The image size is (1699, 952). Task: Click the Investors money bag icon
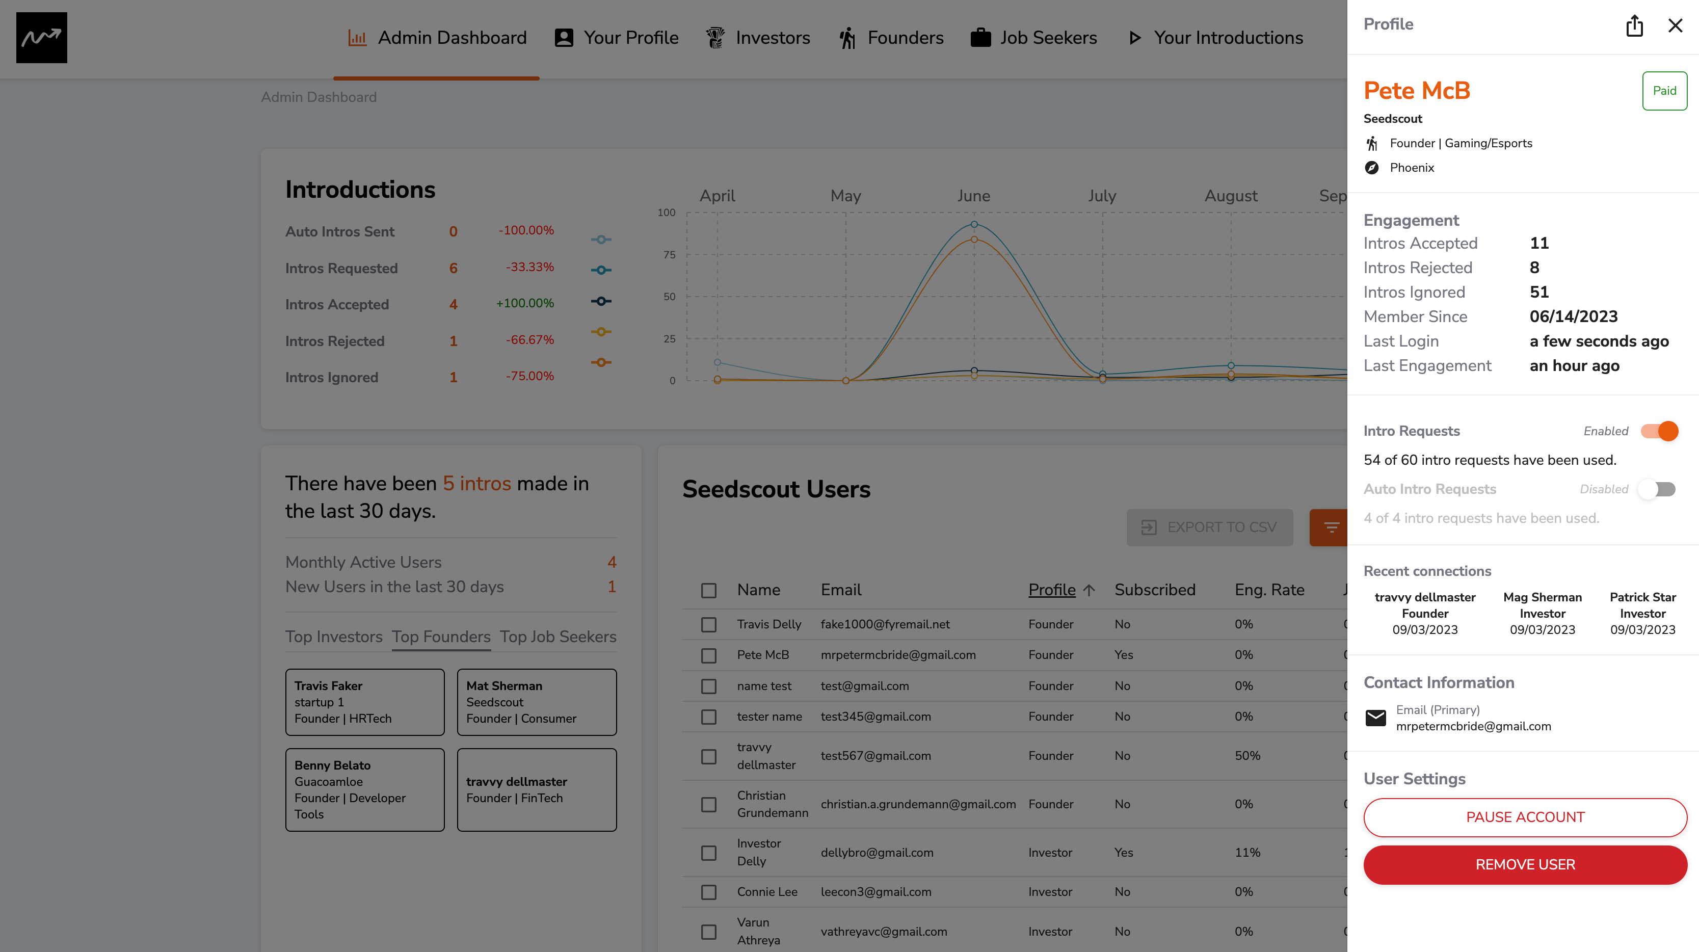point(715,38)
